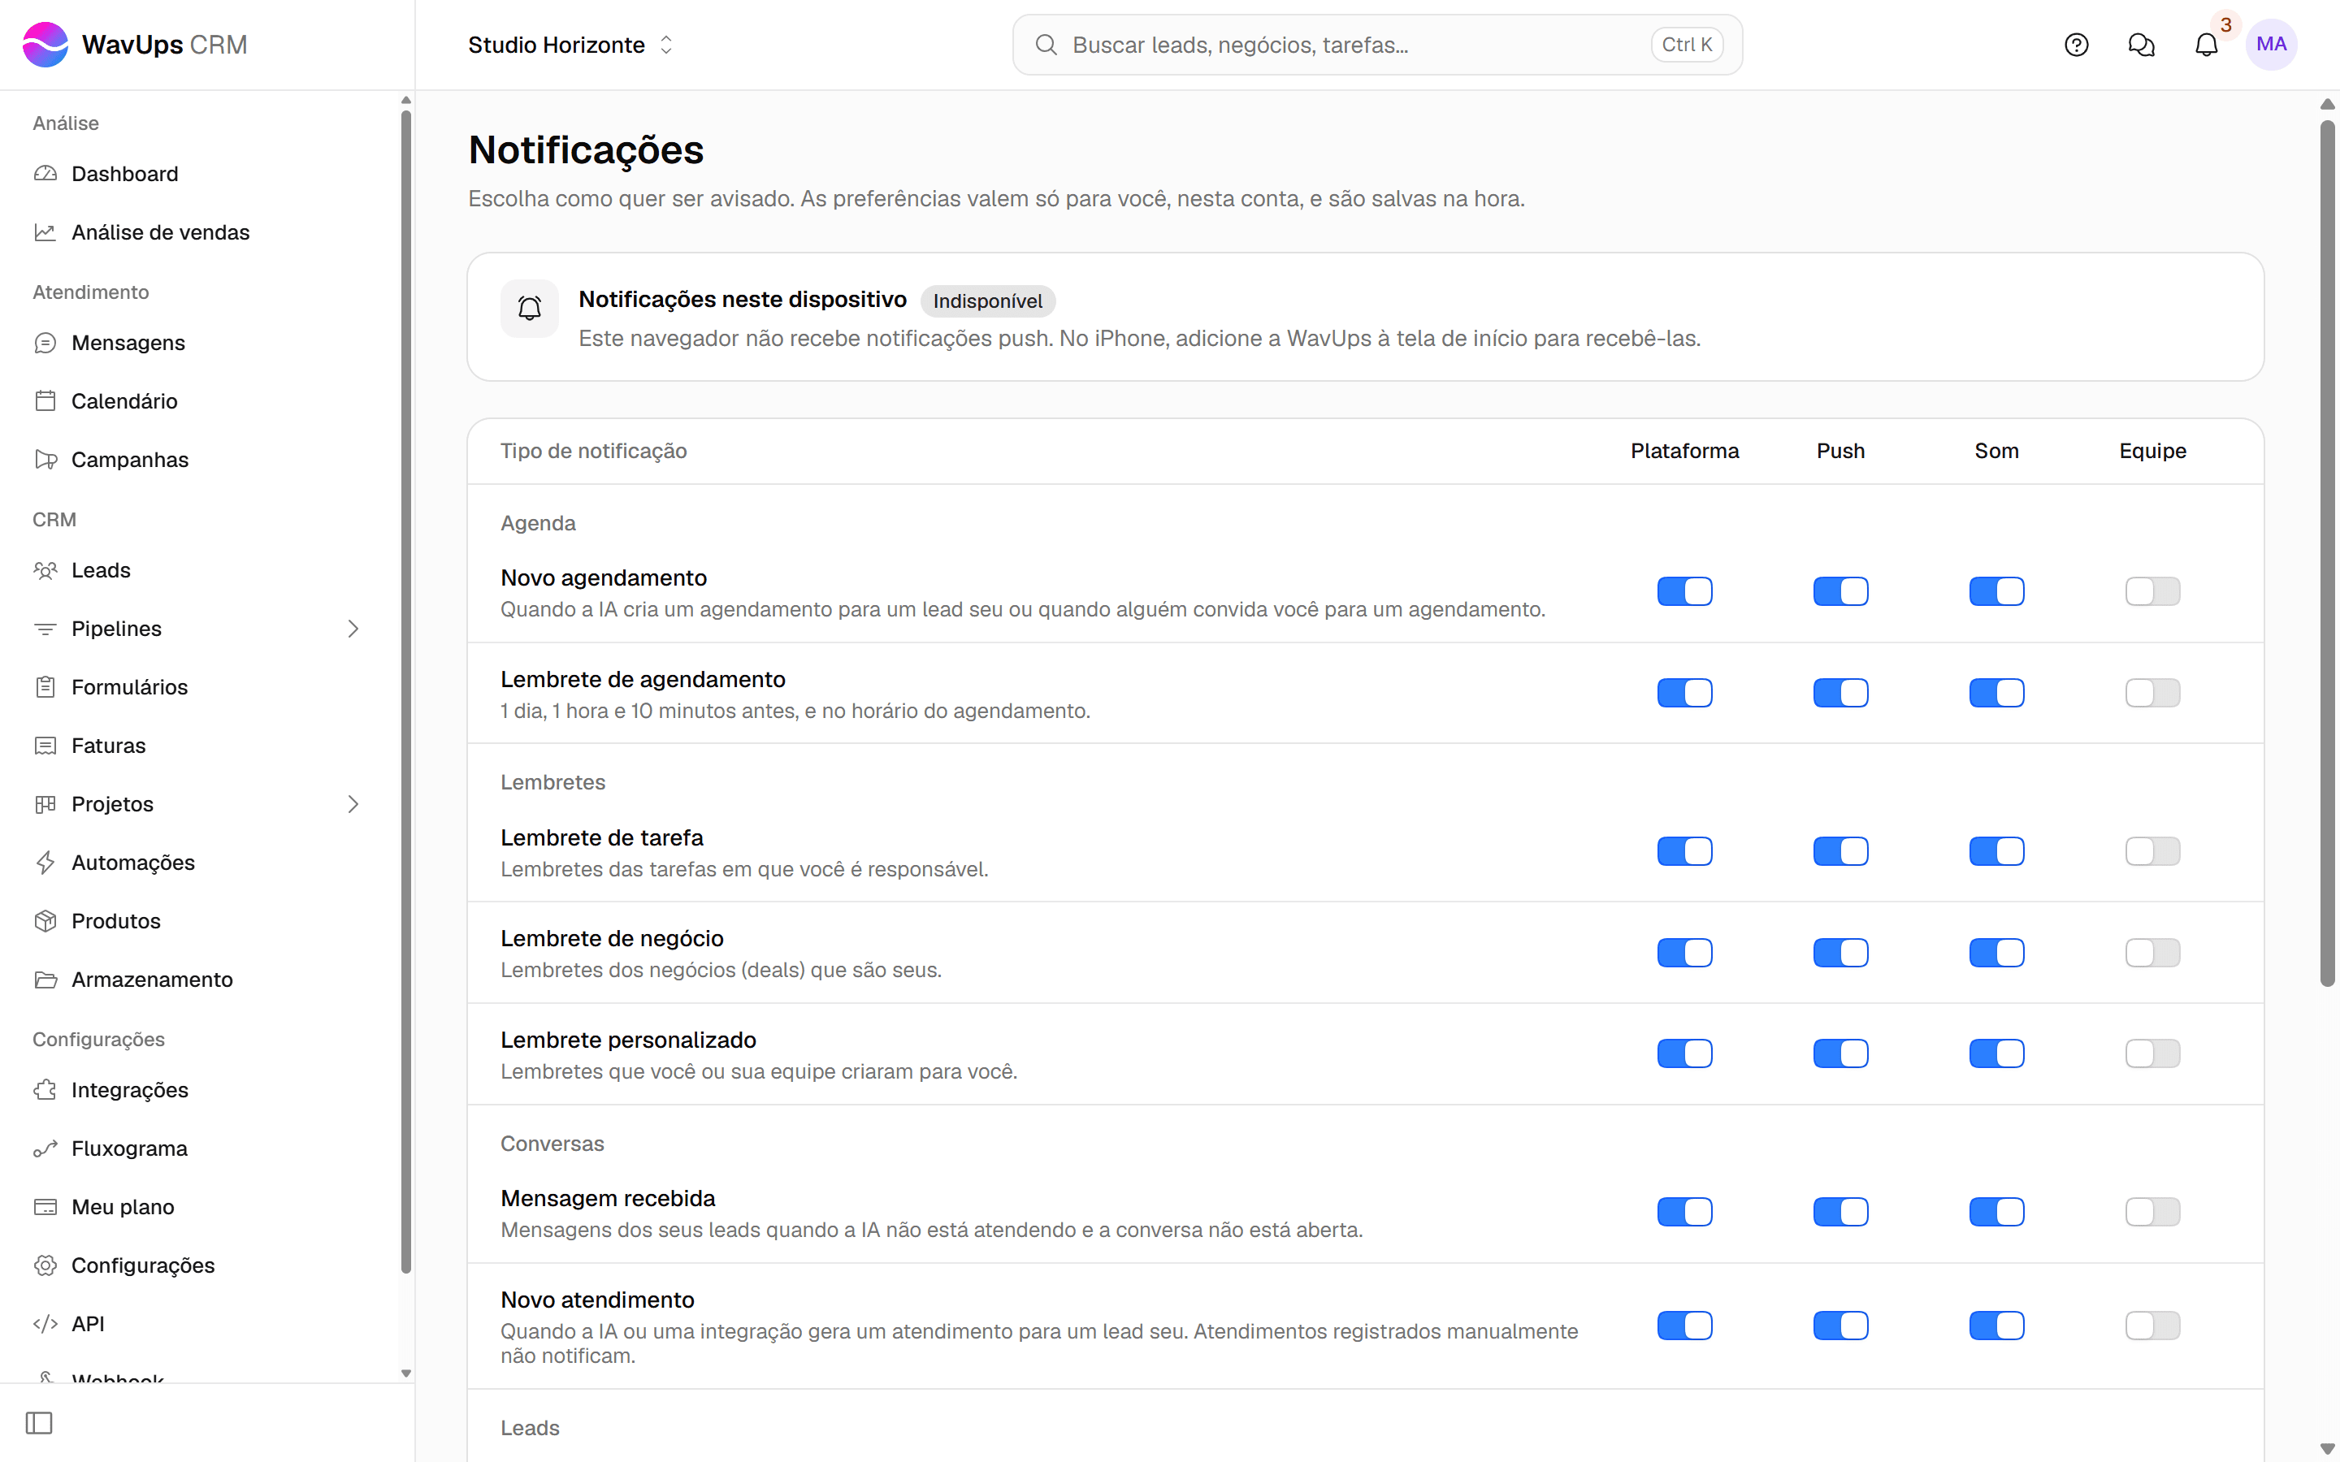Open the Configurações page link

[x=199, y=1265]
